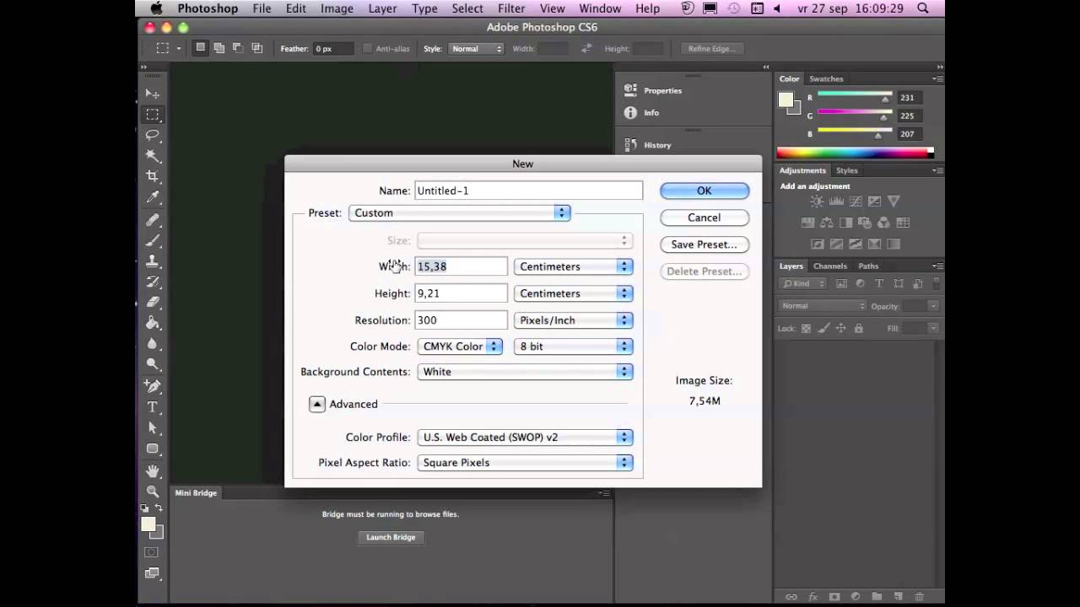Select the Rectangular Marquee tool
Image resolution: width=1080 pixels, height=607 pixels.
pyautogui.click(x=153, y=115)
